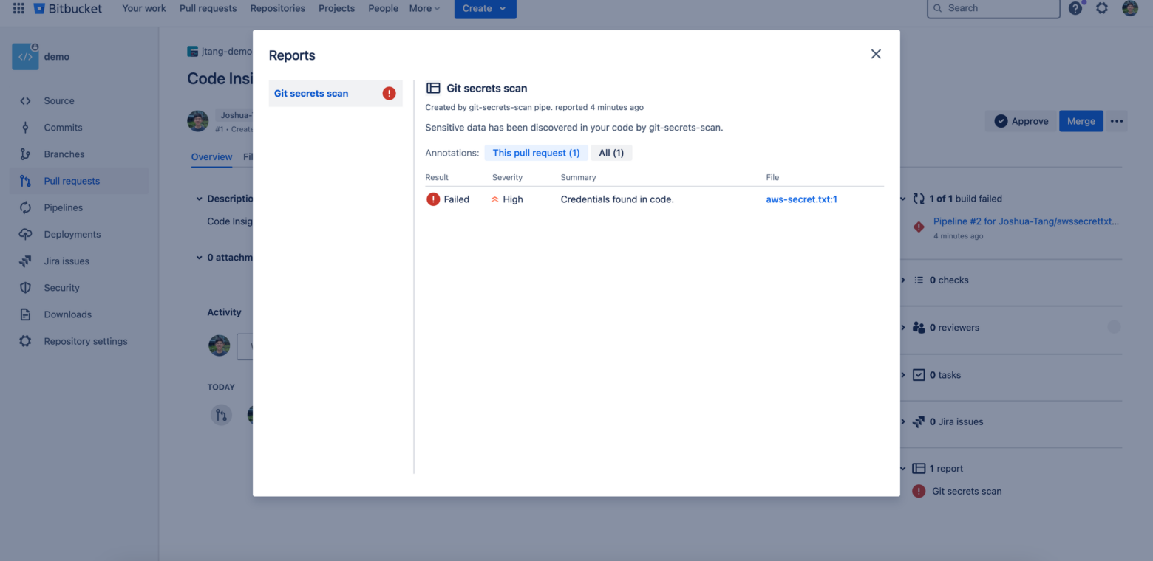Click the Repository settings gear icon
The image size is (1153, 561).
point(25,341)
